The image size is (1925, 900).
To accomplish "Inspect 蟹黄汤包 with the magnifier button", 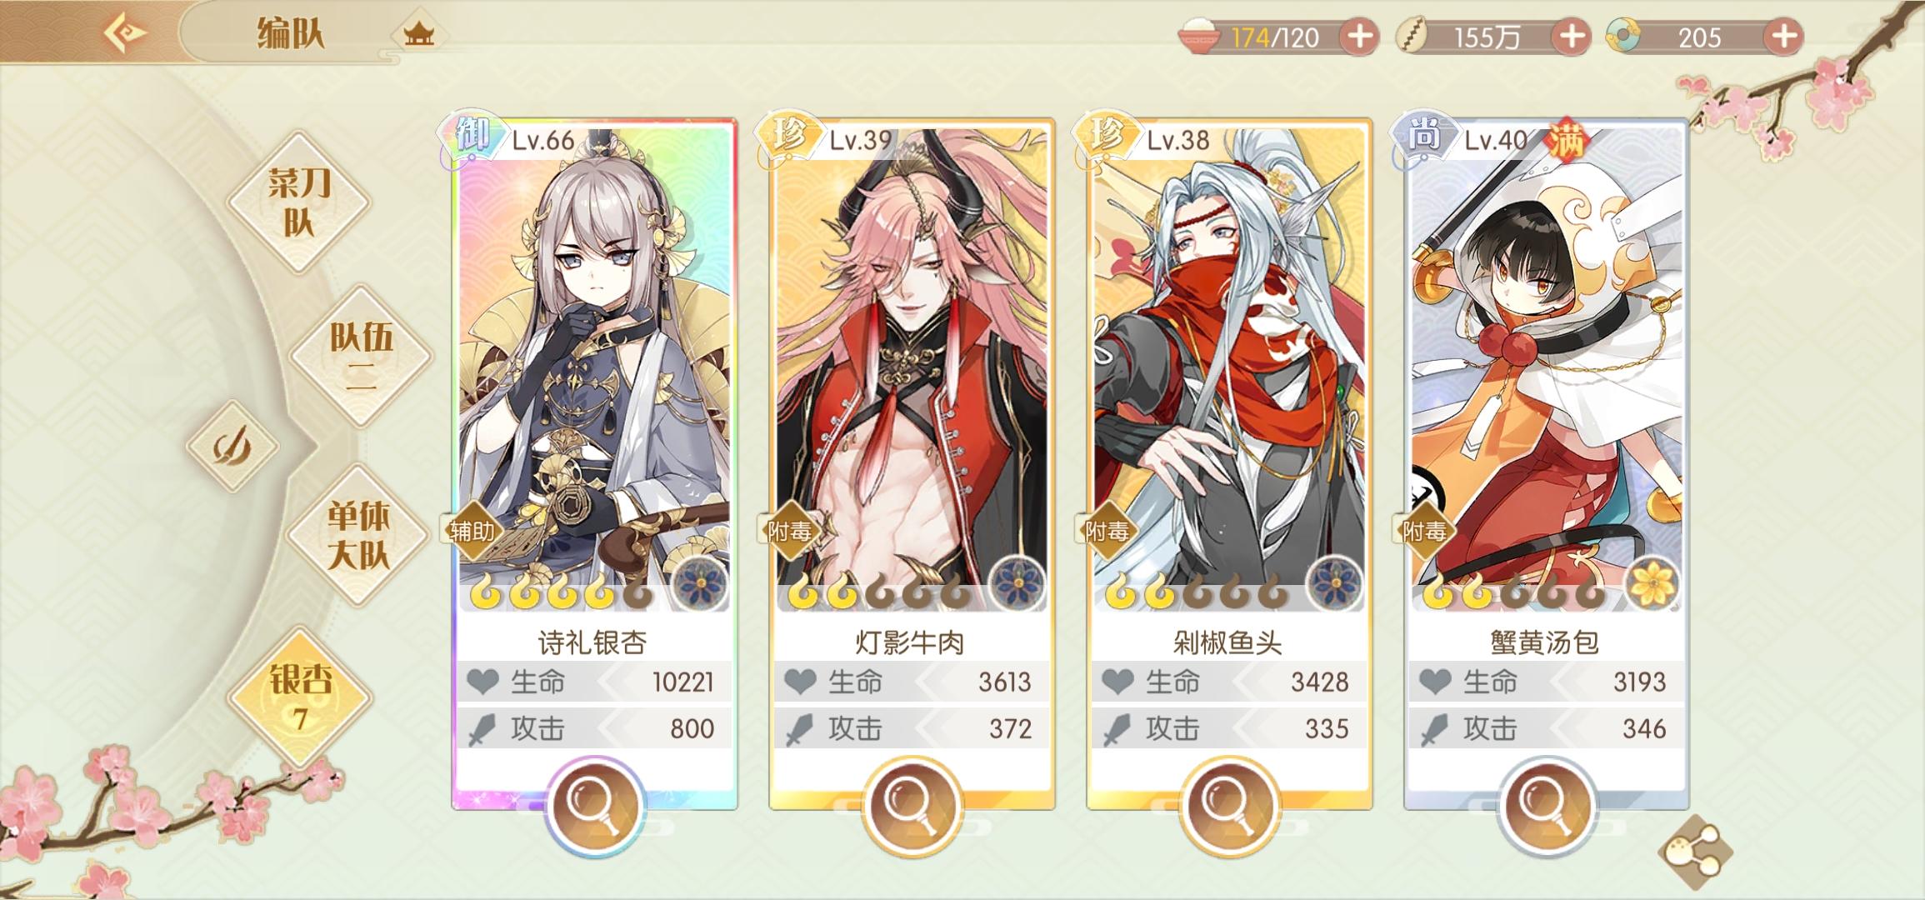I will [1546, 806].
